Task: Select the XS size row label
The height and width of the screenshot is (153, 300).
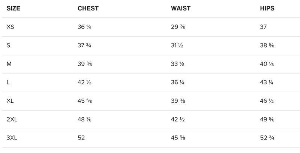Action: point(11,27)
